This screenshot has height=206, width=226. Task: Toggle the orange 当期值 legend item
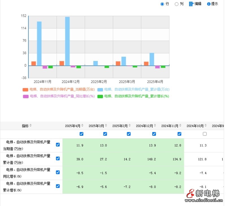tap(28, 89)
